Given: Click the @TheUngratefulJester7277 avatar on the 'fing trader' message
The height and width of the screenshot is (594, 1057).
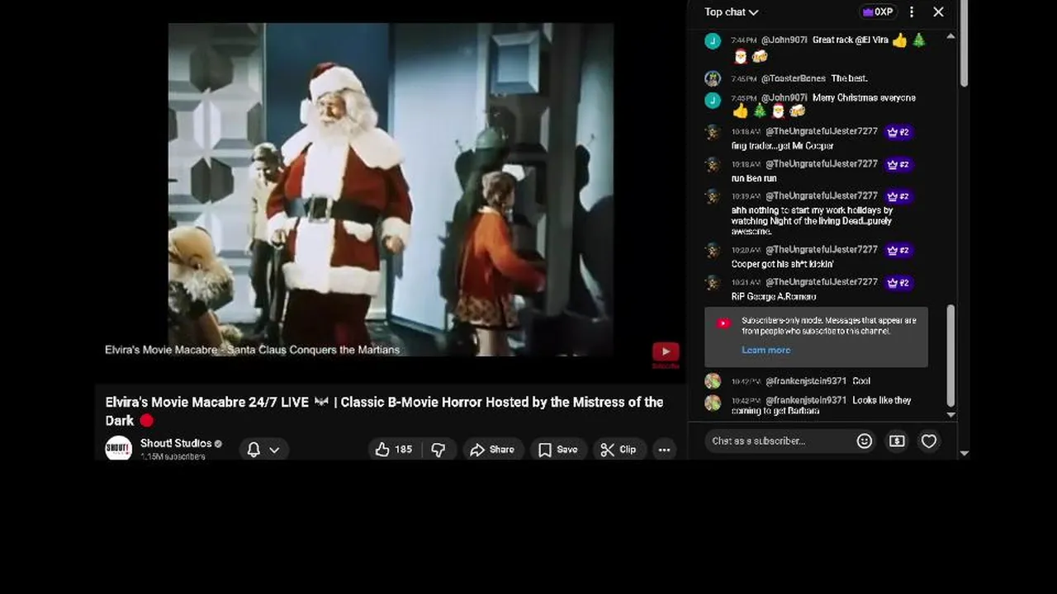Looking at the screenshot, I should [x=713, y=132].
